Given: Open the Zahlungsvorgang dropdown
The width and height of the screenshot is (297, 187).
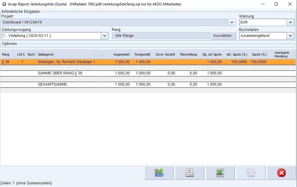Looking at the screenshot, I should click(105, 36).
